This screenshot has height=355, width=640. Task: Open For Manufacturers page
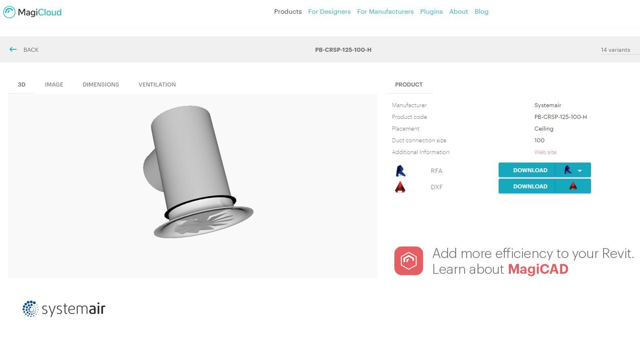pyautogui.click(x=385, y=12)
